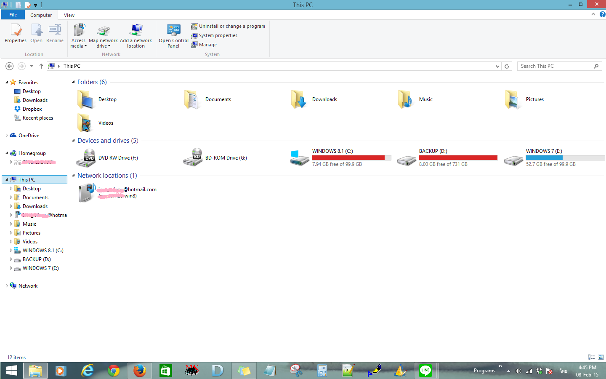Viewport: 606px width, 379px height.
Task: Open Internet Explorer from taskbar
Action: 88,371
